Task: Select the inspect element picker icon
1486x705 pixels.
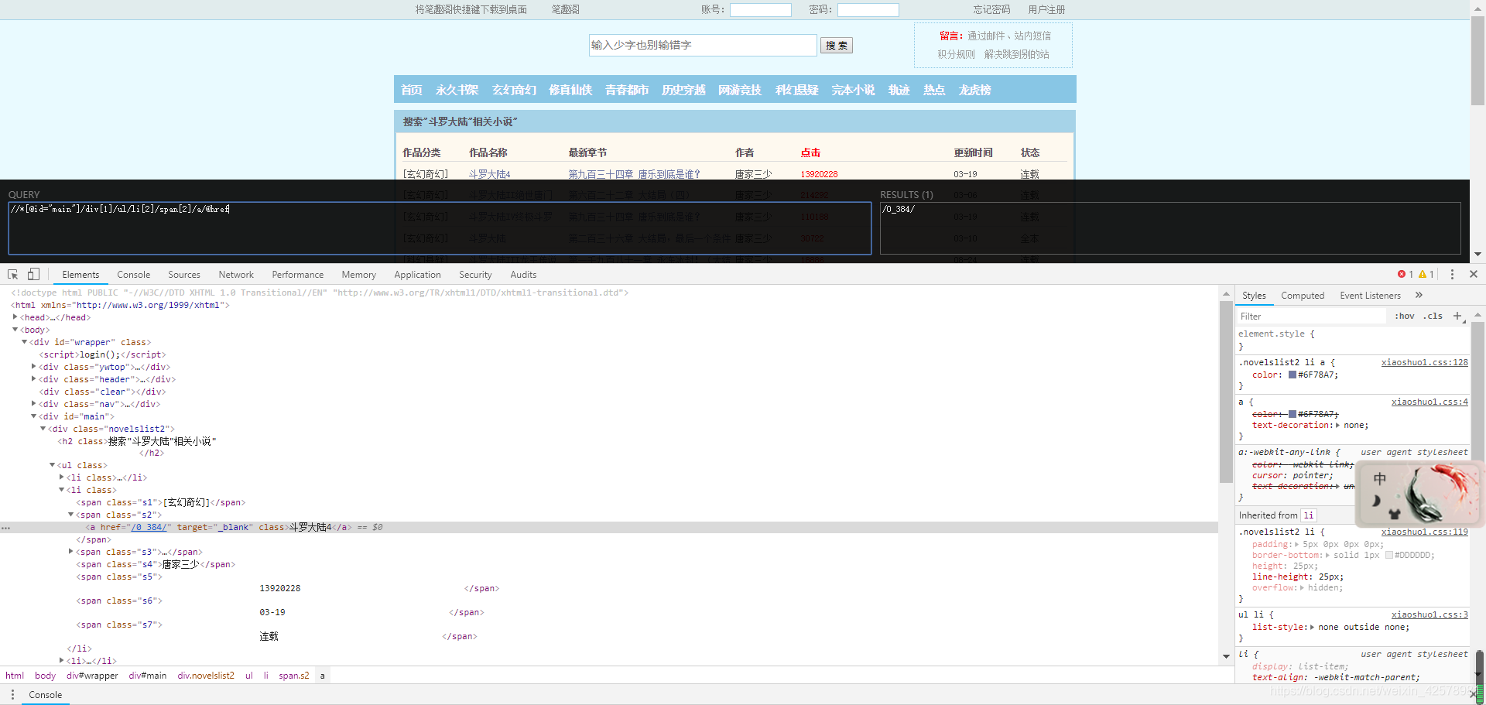Action: coord(12,275)
